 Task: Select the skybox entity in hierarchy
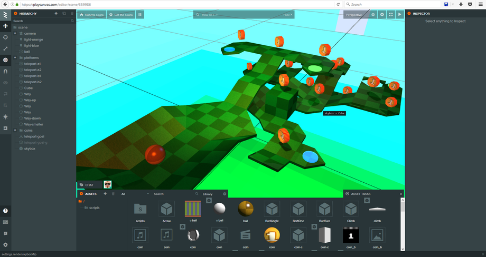point(30,149)
